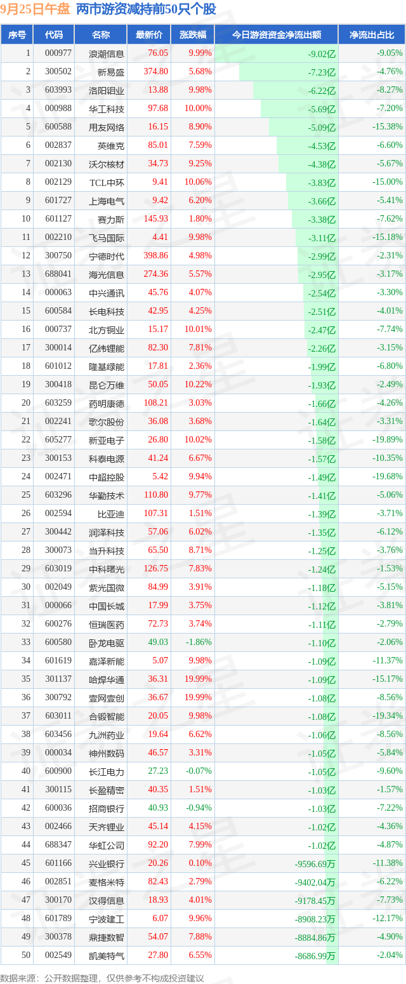This screenshot has height=984, width=406.
Task: Click the 今日游资资金净流出额 column header
Action: 276,35
